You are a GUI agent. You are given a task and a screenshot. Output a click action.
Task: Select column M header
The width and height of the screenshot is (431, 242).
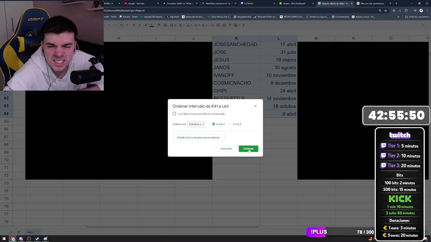point(316,38)
